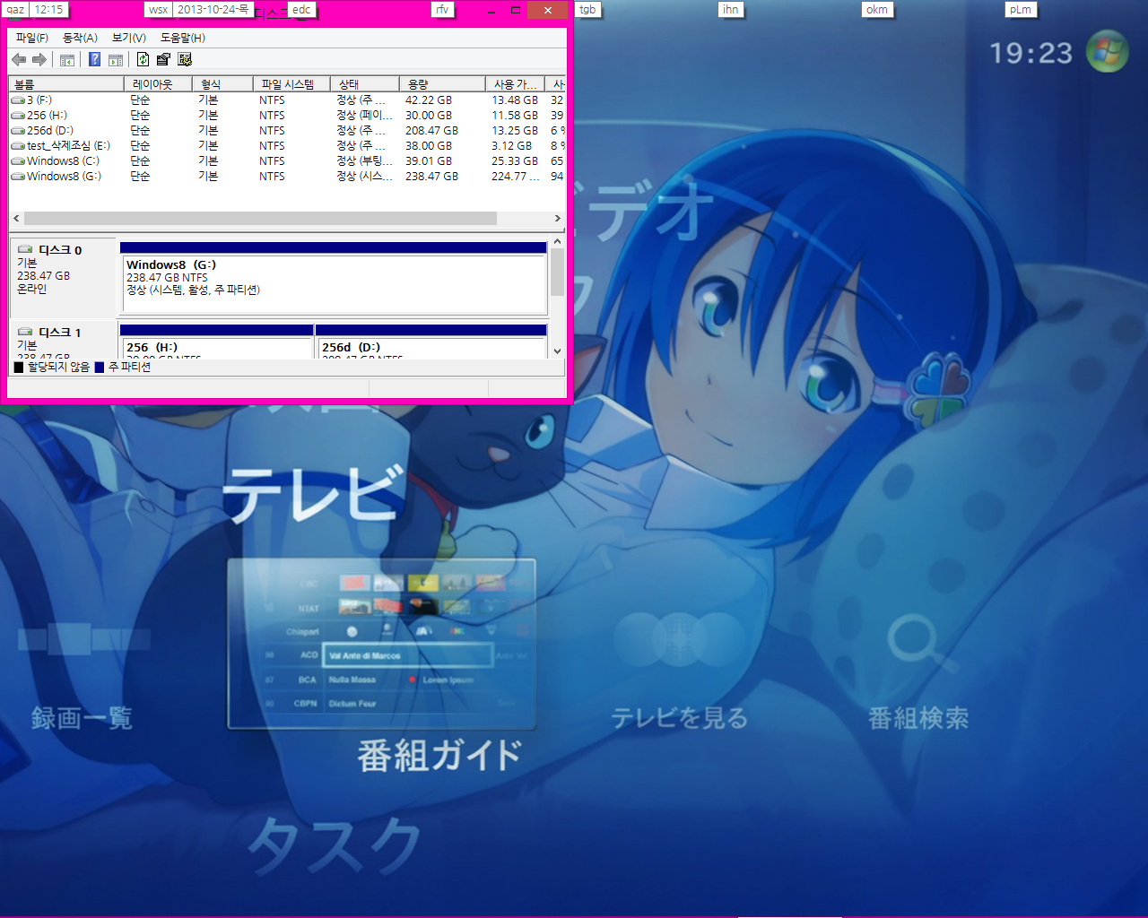The image size is (1148, 918).
Task: Sort by the 용량 column header
Action: tap(442, 84)
